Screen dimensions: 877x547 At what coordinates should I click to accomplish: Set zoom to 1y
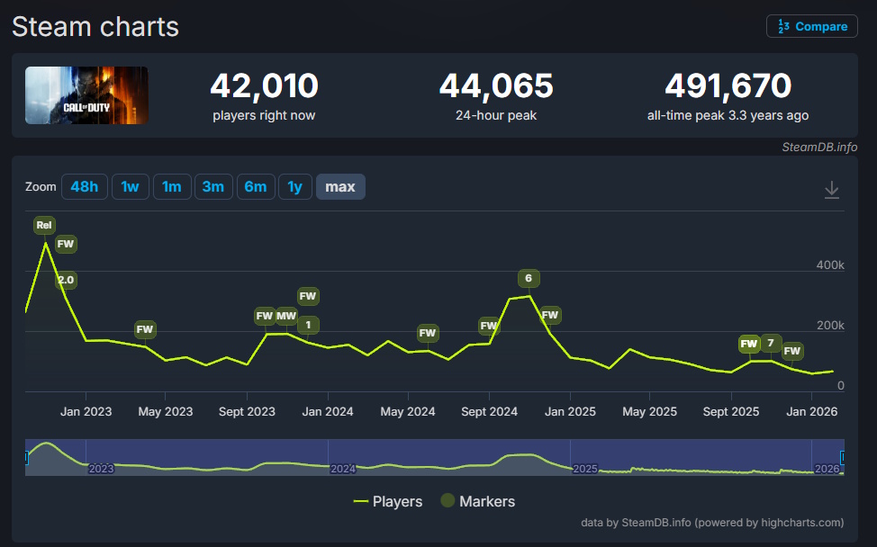pos(294,186)
